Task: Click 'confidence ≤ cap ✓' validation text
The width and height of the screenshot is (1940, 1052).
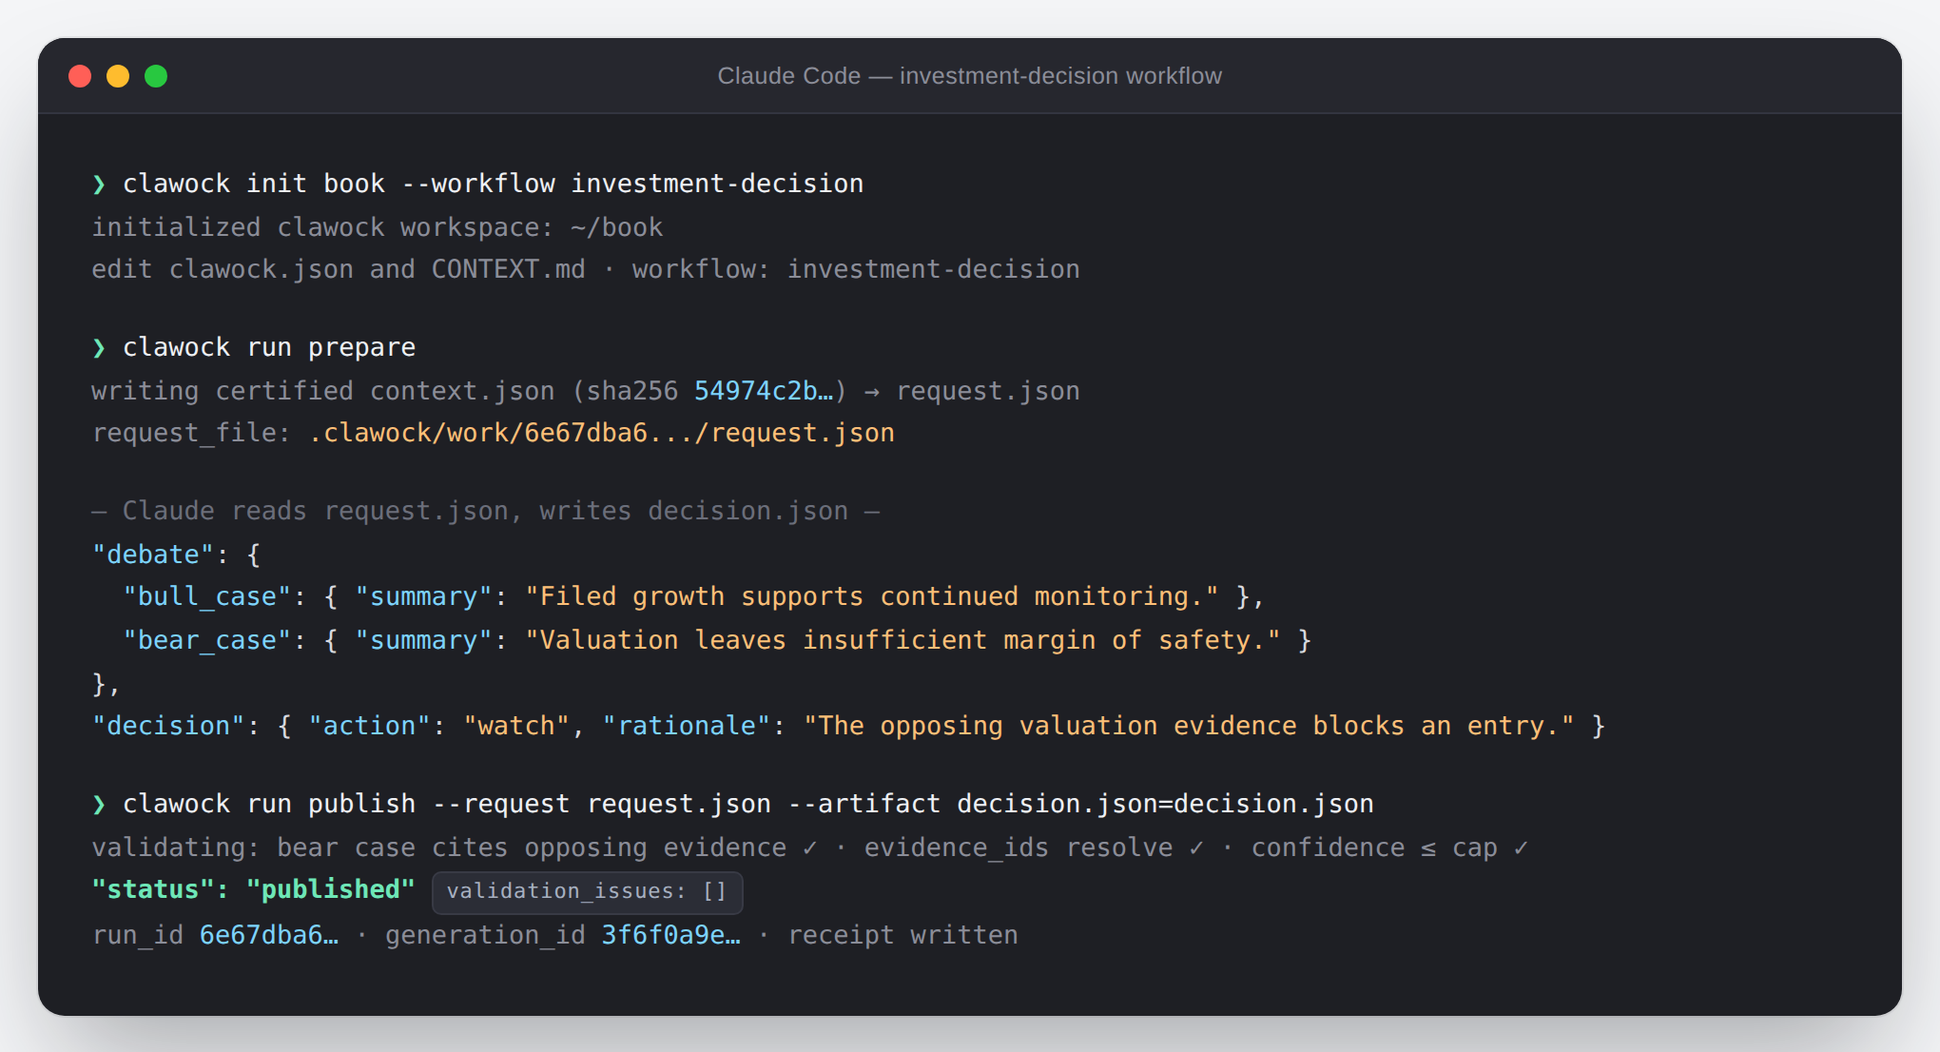Action: click(1389, 847)
